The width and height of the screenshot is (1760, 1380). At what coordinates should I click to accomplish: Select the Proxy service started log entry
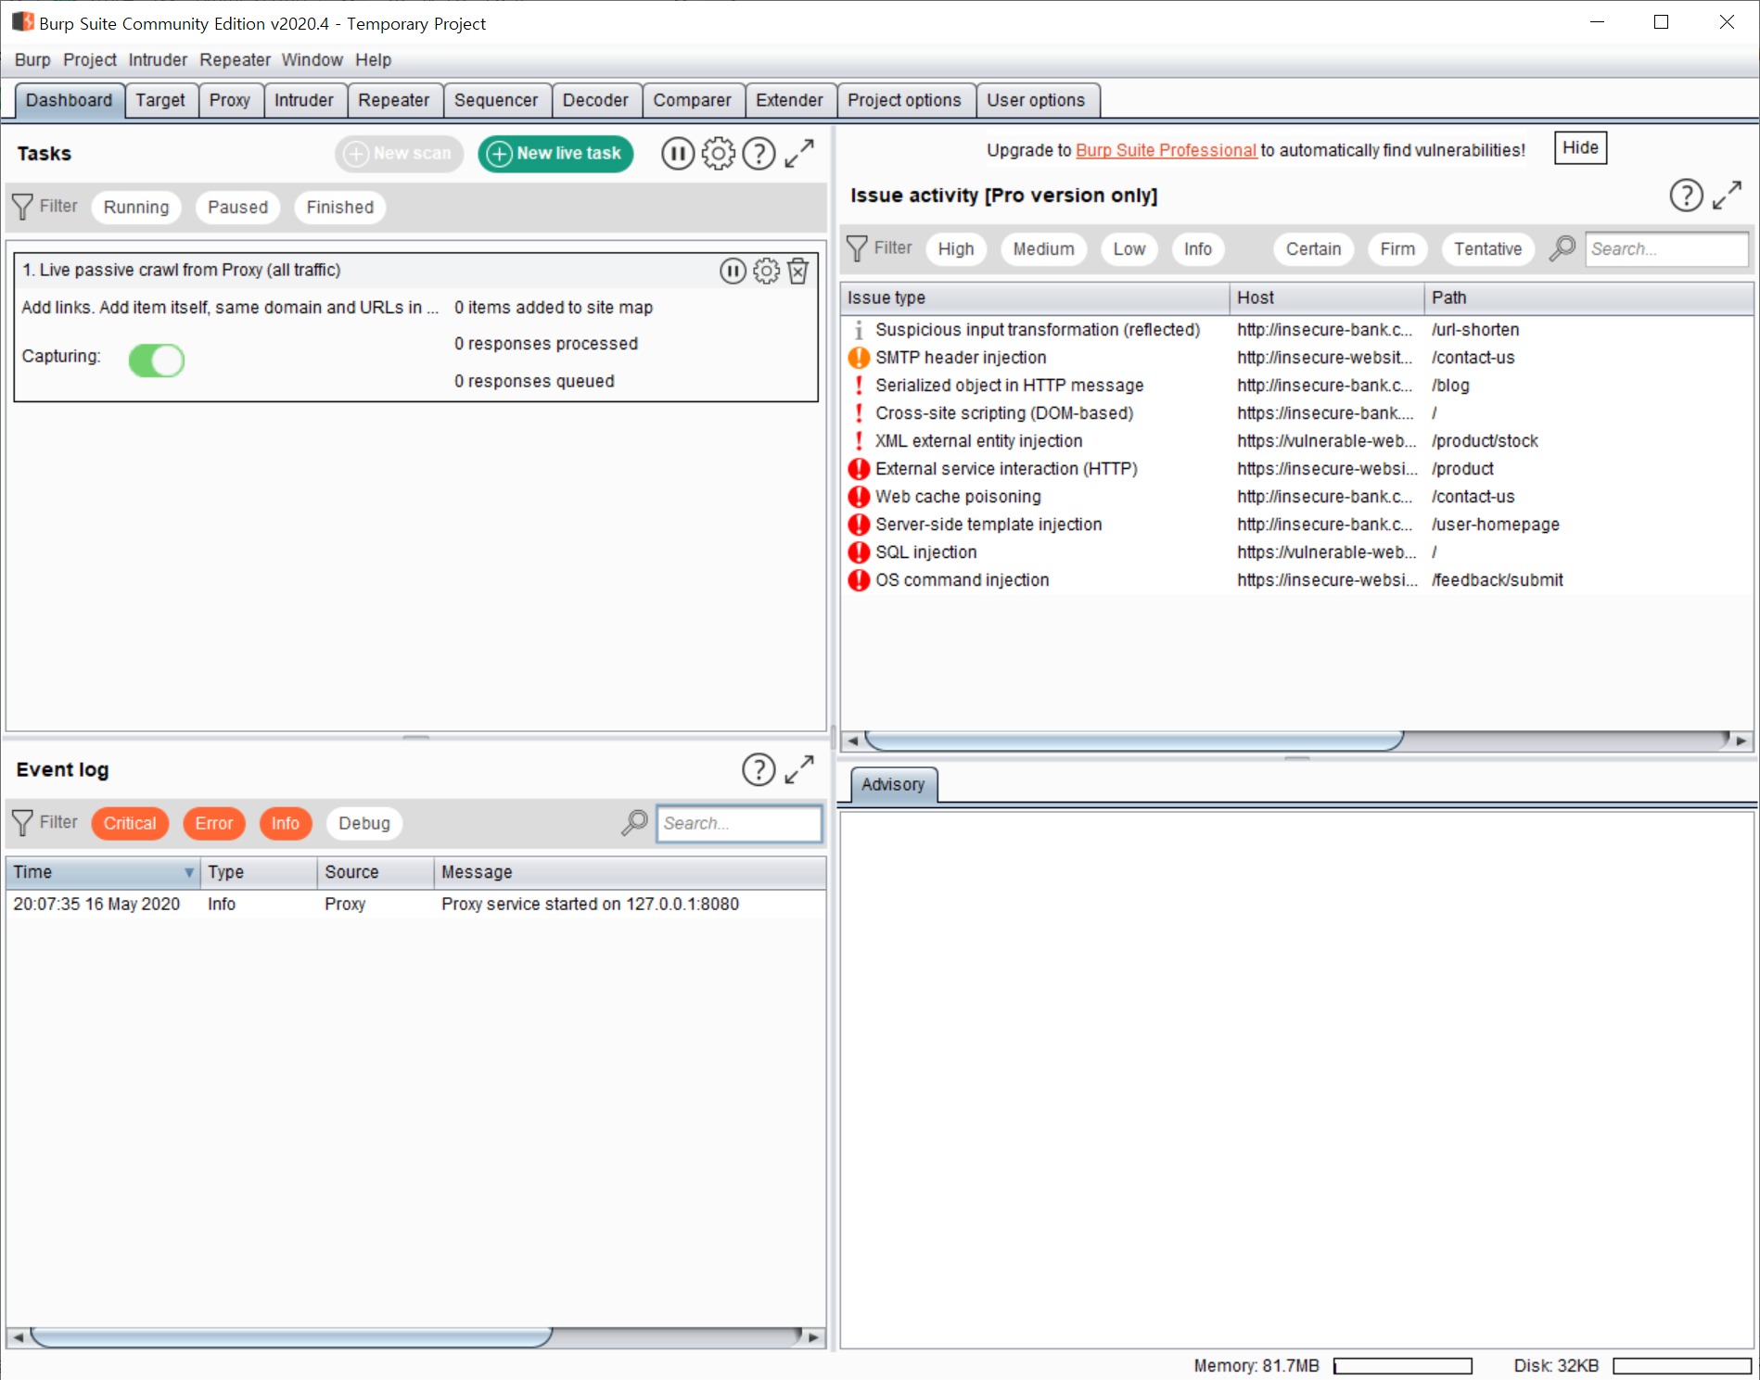click(415, 905)
